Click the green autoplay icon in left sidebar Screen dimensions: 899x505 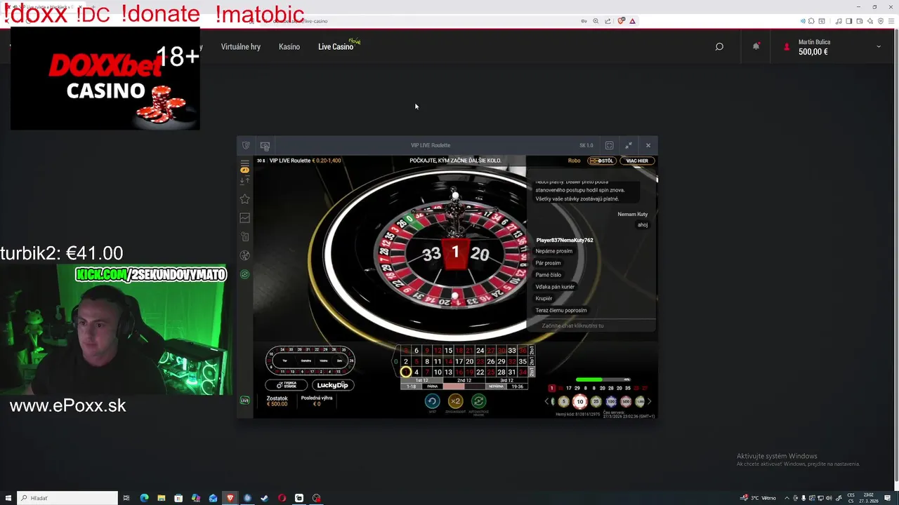[x=244, y=274]
